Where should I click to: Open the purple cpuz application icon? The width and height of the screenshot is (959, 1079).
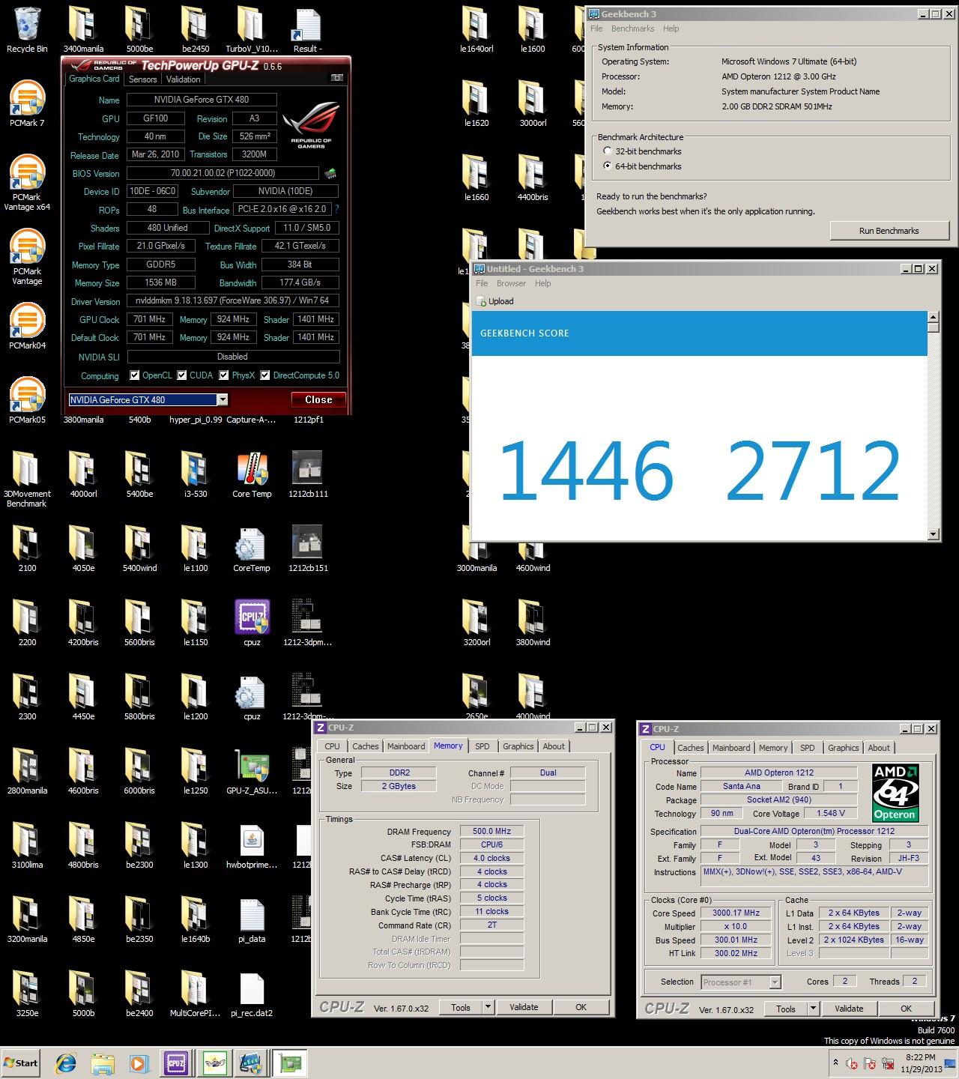tap(252, 623)
